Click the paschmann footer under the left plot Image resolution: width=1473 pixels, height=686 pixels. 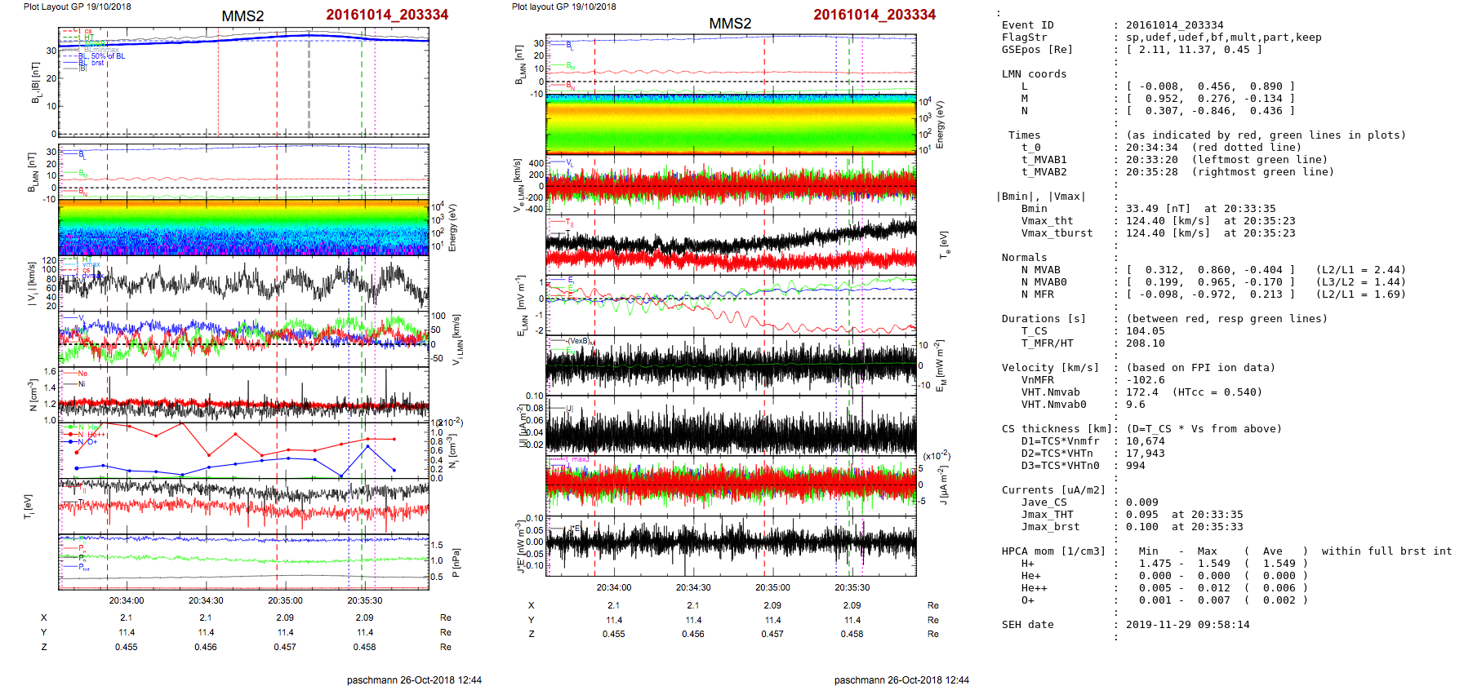click(414, 679)
